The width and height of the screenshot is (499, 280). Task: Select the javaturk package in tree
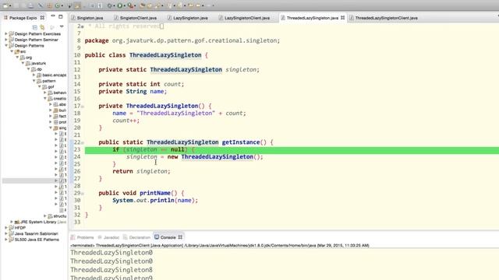coord(38,63)
